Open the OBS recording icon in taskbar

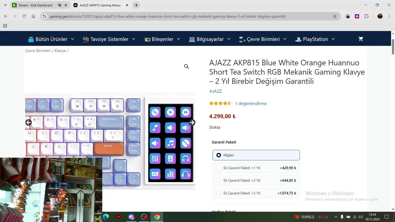pos(144,217)
